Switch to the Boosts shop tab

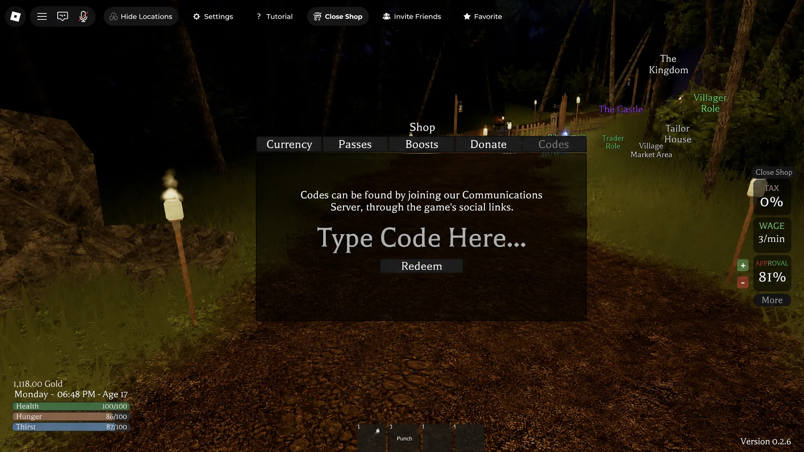422,144
